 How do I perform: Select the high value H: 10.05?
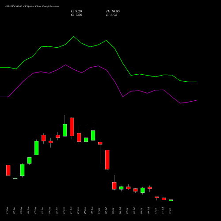(x=113, y=11)
